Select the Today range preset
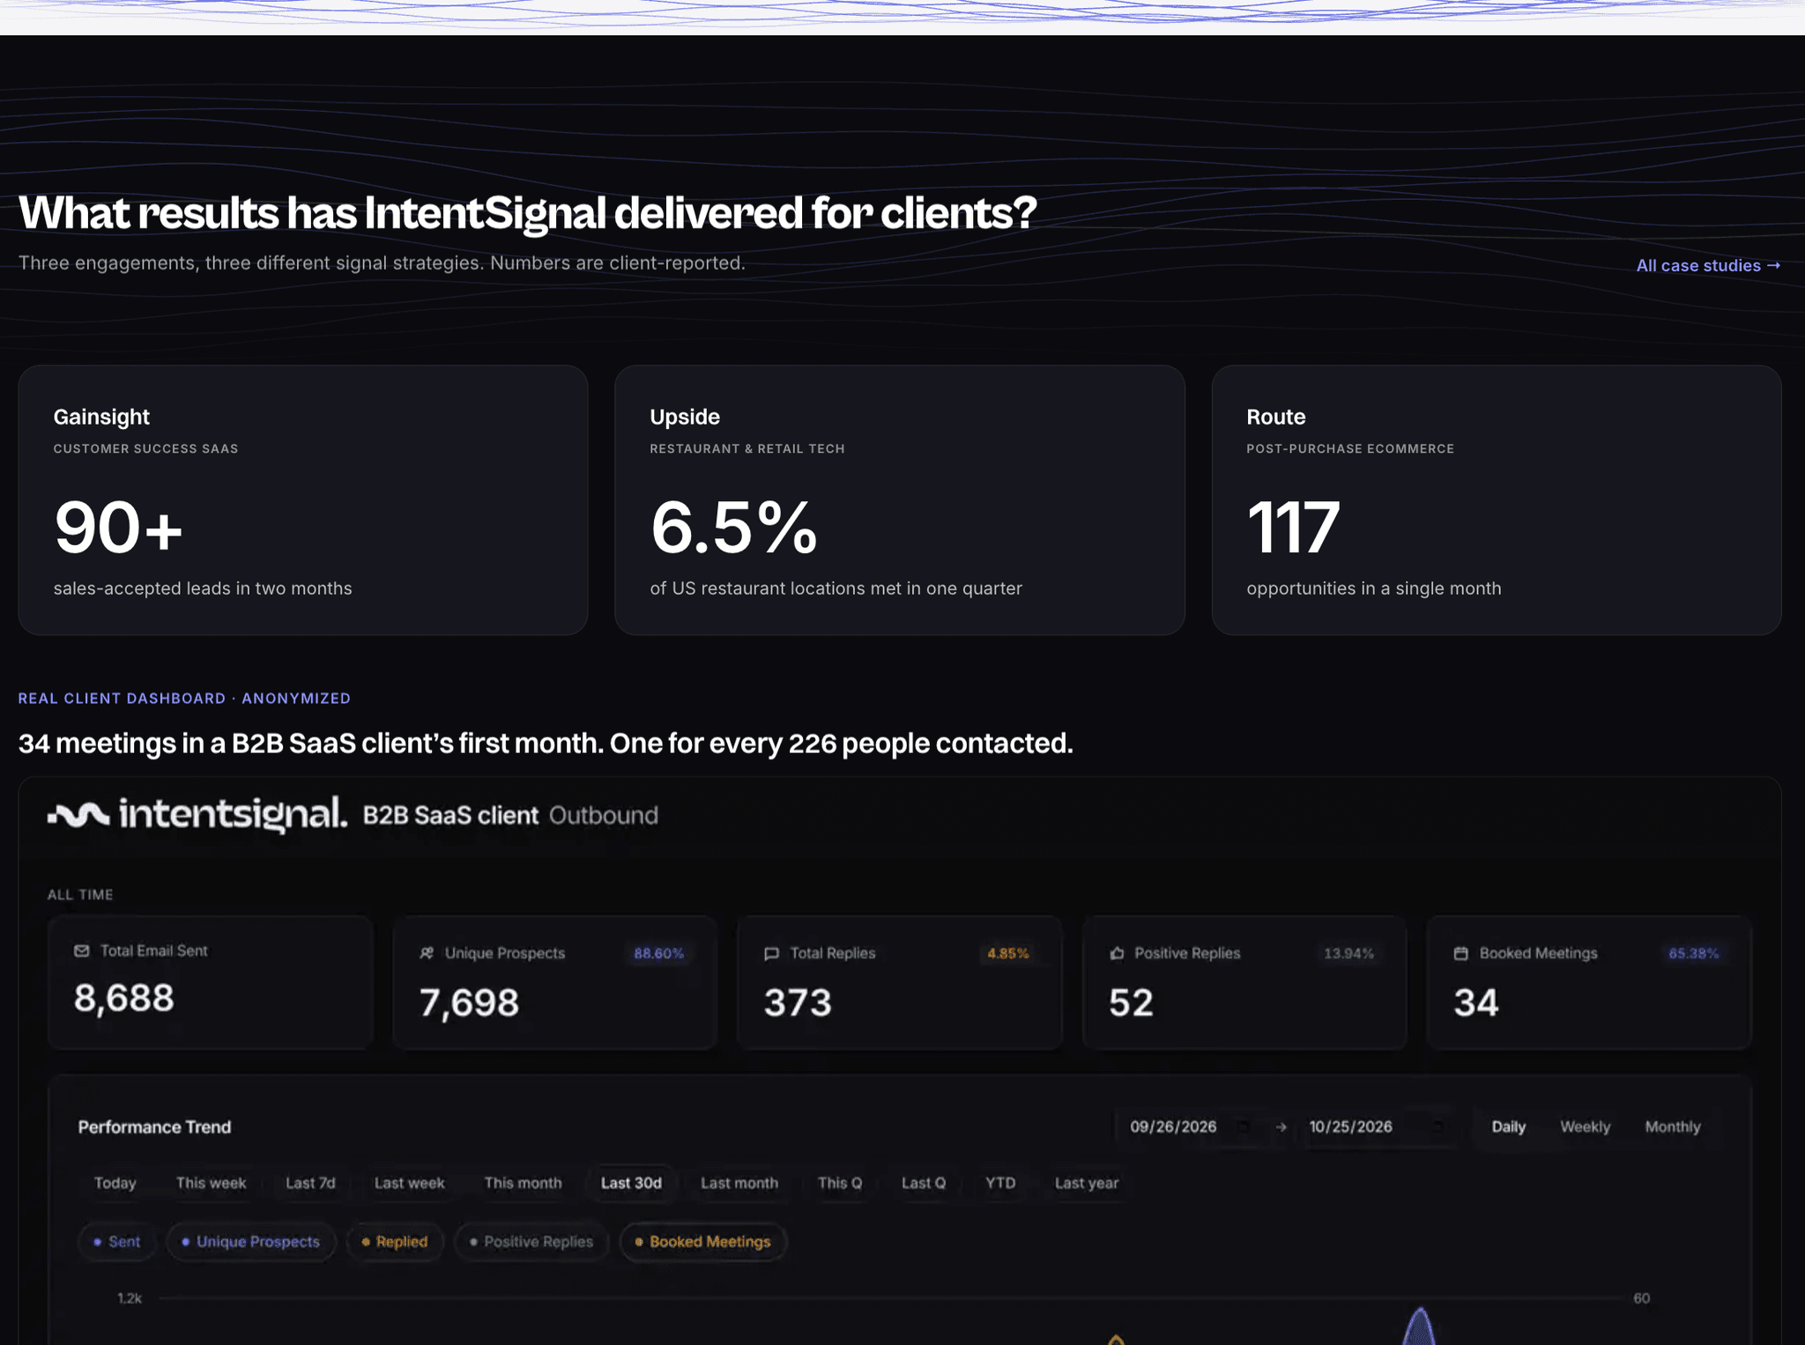Image resolution: width=1805 pixels, height=1345 pixels. tap(115, 1183)
